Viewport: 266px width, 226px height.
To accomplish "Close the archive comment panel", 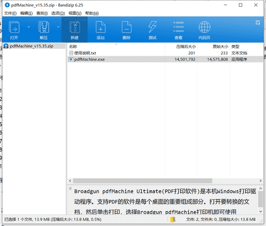I will [x=70, y=189].
